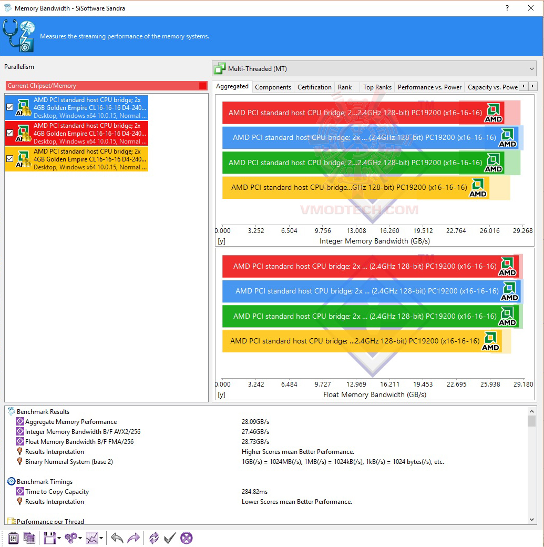Click the Benchmark Timings clock icon
This screenshot has height=547, width=544.
[x=12, y=481]
